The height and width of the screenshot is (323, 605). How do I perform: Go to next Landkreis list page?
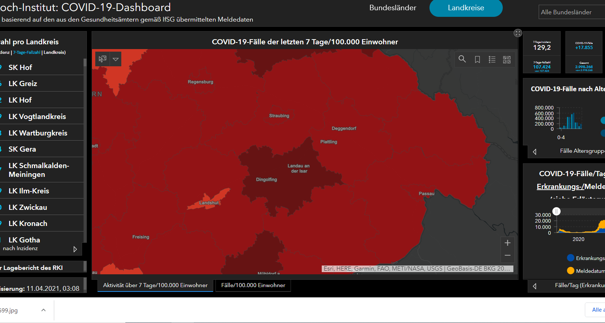[x=75, y=249]
